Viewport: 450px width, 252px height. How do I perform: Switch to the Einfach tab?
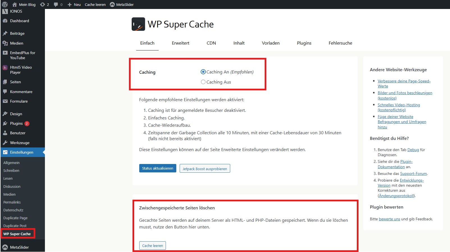[x=147, y=43]
